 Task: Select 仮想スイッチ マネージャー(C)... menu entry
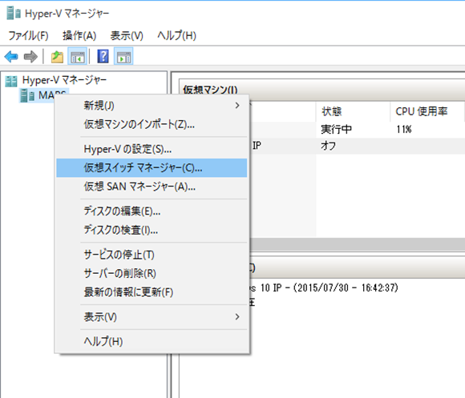click(152, 168)
